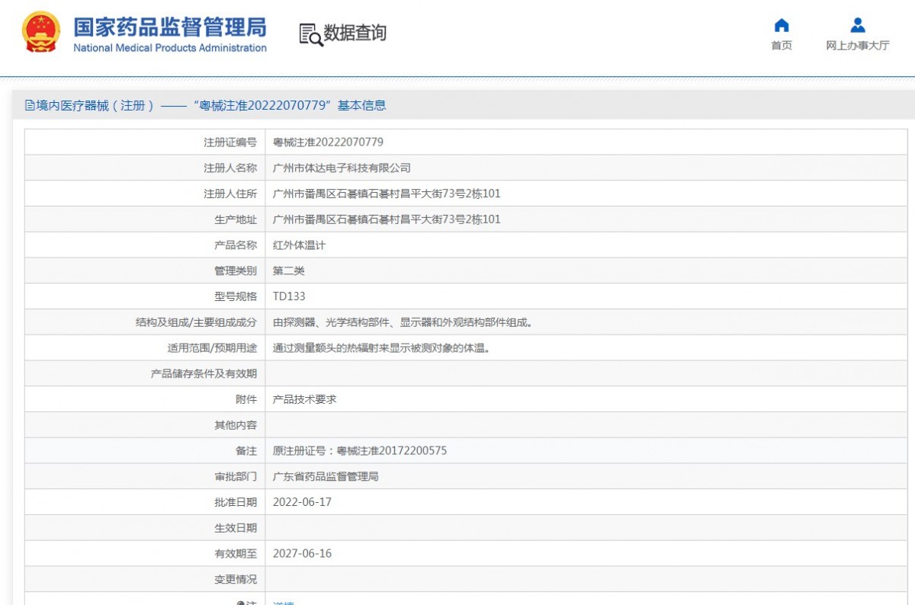Click the 其他内容 label cell
The height and width of the screenshot is (605, 915).
coord(145,425)
